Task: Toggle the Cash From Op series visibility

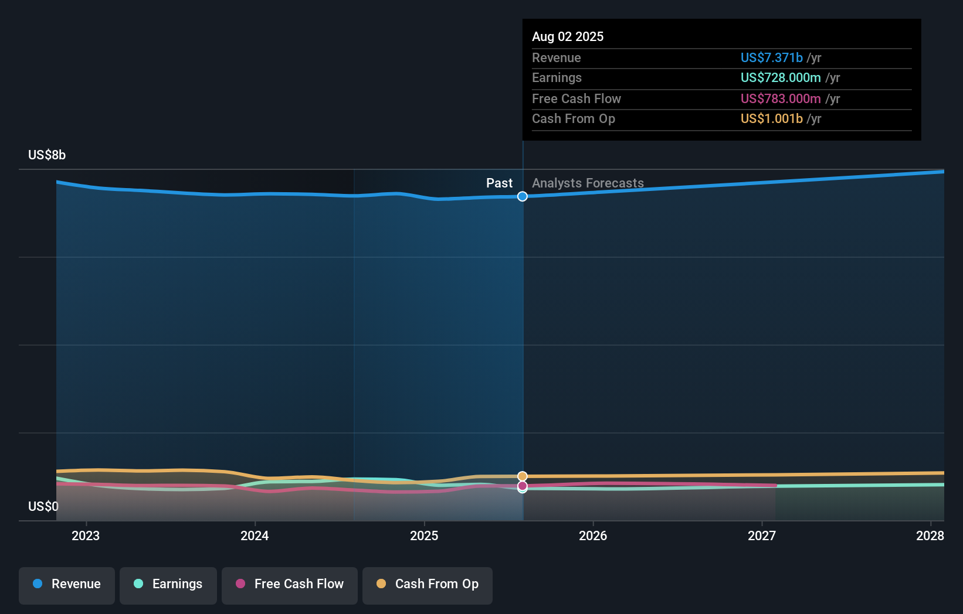Action: pos(427,585)
